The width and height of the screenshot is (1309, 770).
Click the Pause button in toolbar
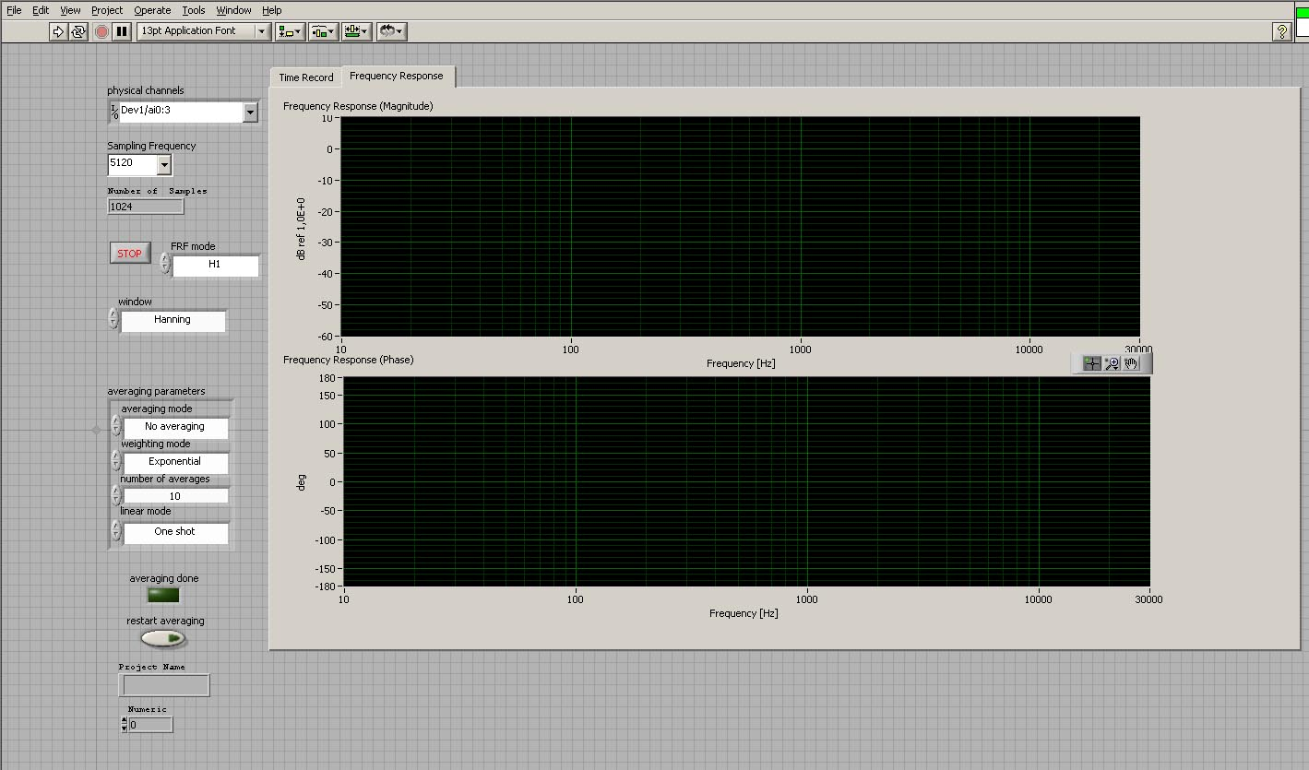coord(123,31)
